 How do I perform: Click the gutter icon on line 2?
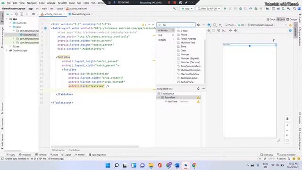pos(45,28)
